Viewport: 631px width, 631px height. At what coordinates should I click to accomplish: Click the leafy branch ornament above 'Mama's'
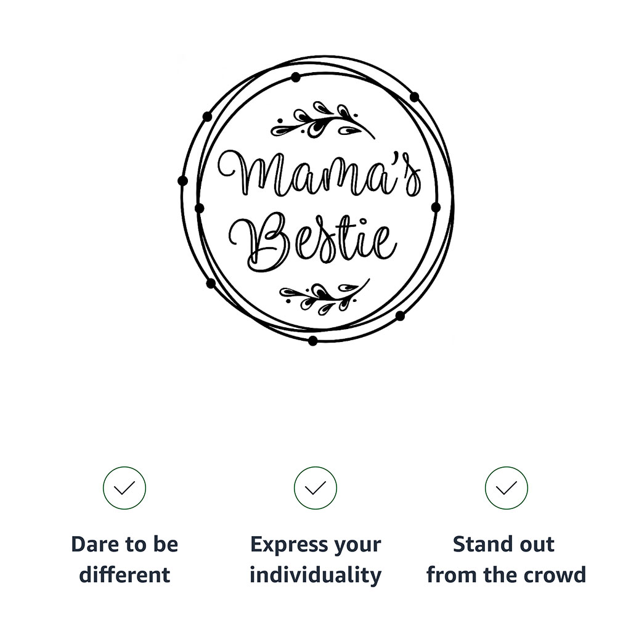click(322, 121)
